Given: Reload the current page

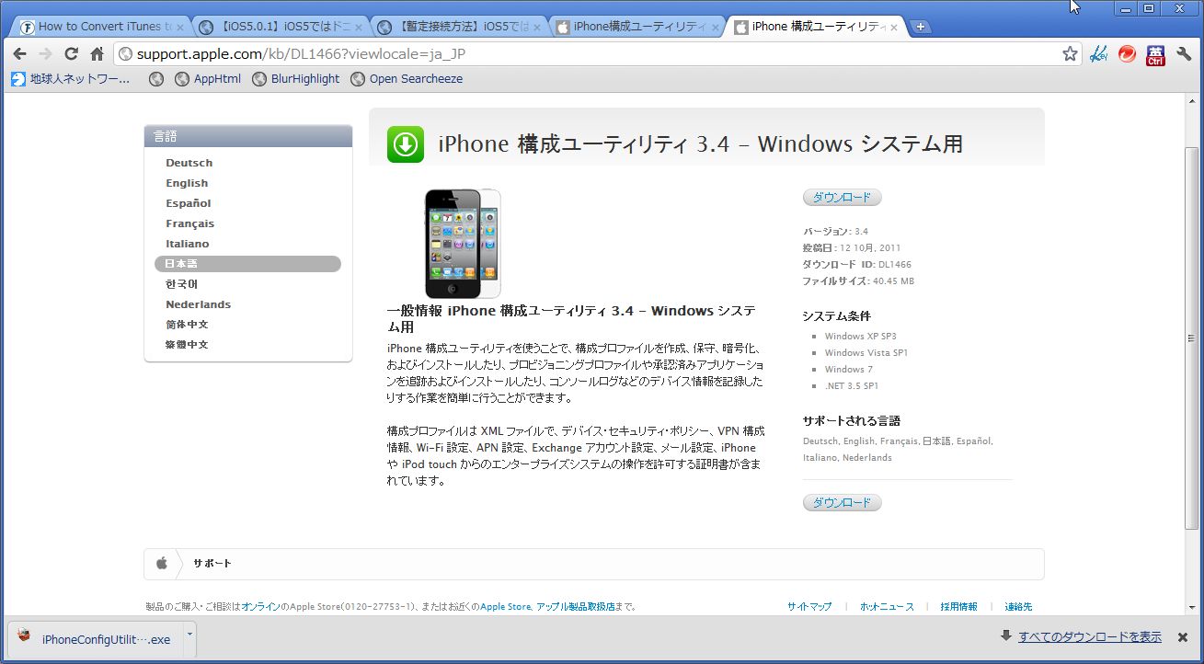Looking at the screenshot, I should (71, 54).
